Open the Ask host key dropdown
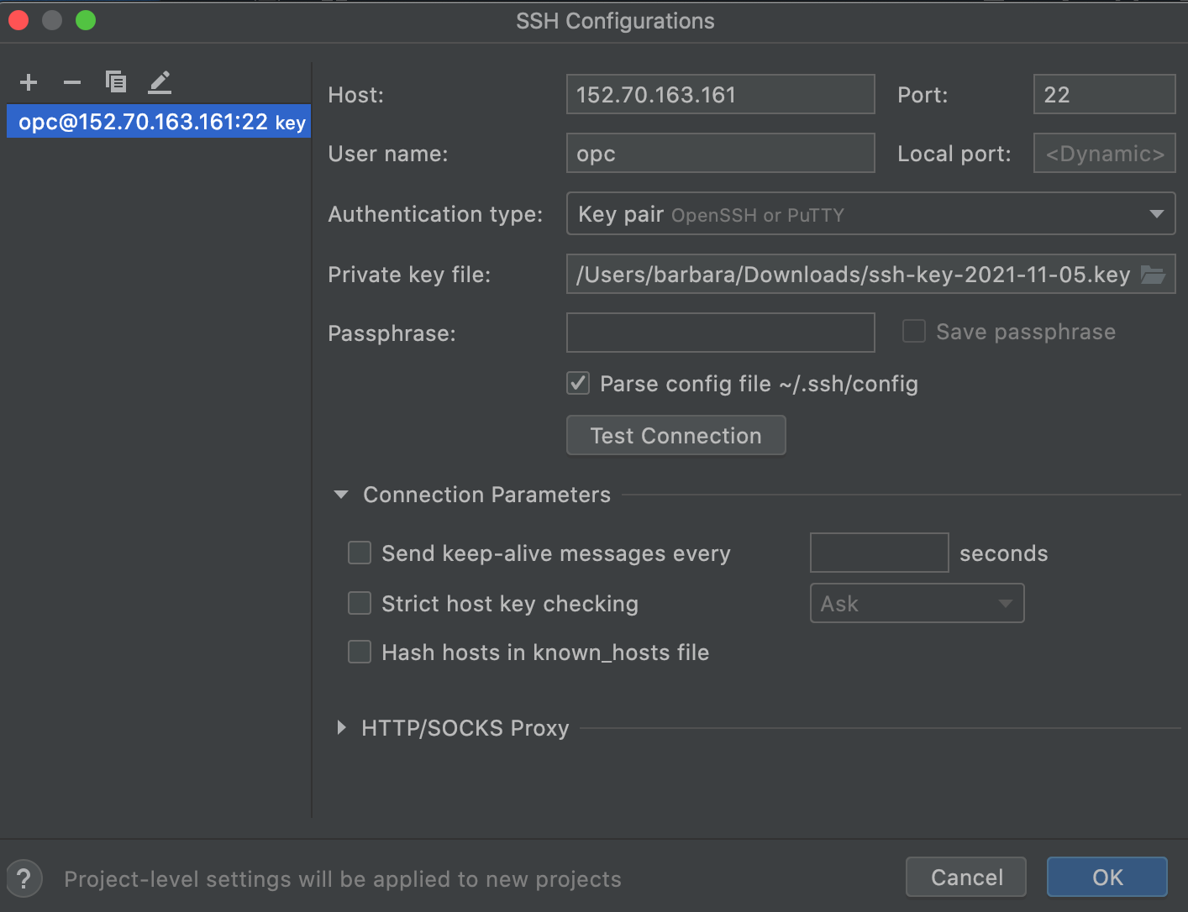Viewport: 1188px width, 912px height. (917, 604)
